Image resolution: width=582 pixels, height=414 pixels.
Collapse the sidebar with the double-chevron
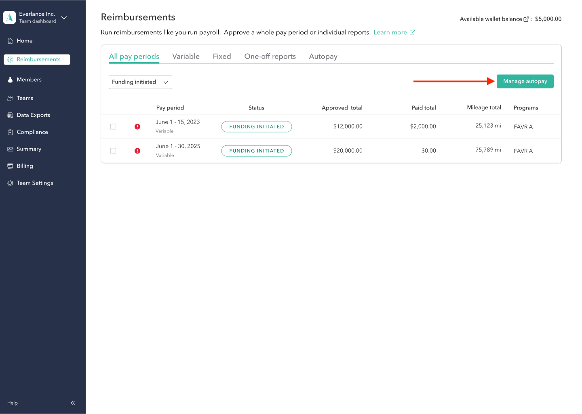pos(73,403)
